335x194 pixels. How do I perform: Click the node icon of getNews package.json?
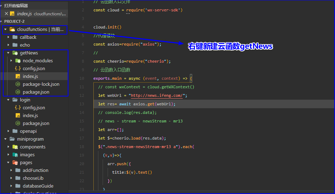pyautogui.click(x=18, y=92)
